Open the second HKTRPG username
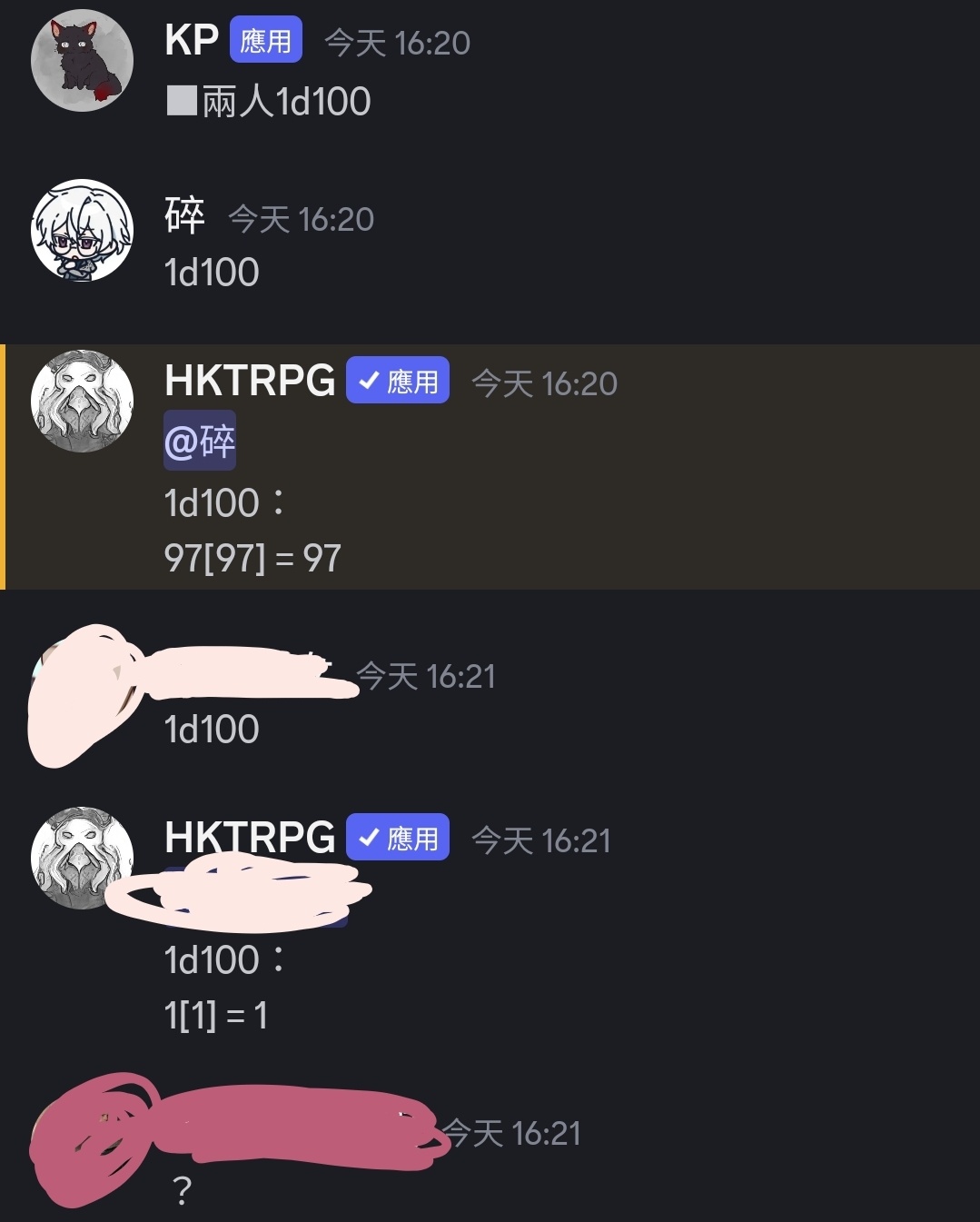The image size is (980, 1222). pos(250,838)
